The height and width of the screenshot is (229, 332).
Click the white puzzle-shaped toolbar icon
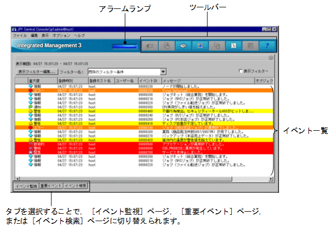[233, 46]
